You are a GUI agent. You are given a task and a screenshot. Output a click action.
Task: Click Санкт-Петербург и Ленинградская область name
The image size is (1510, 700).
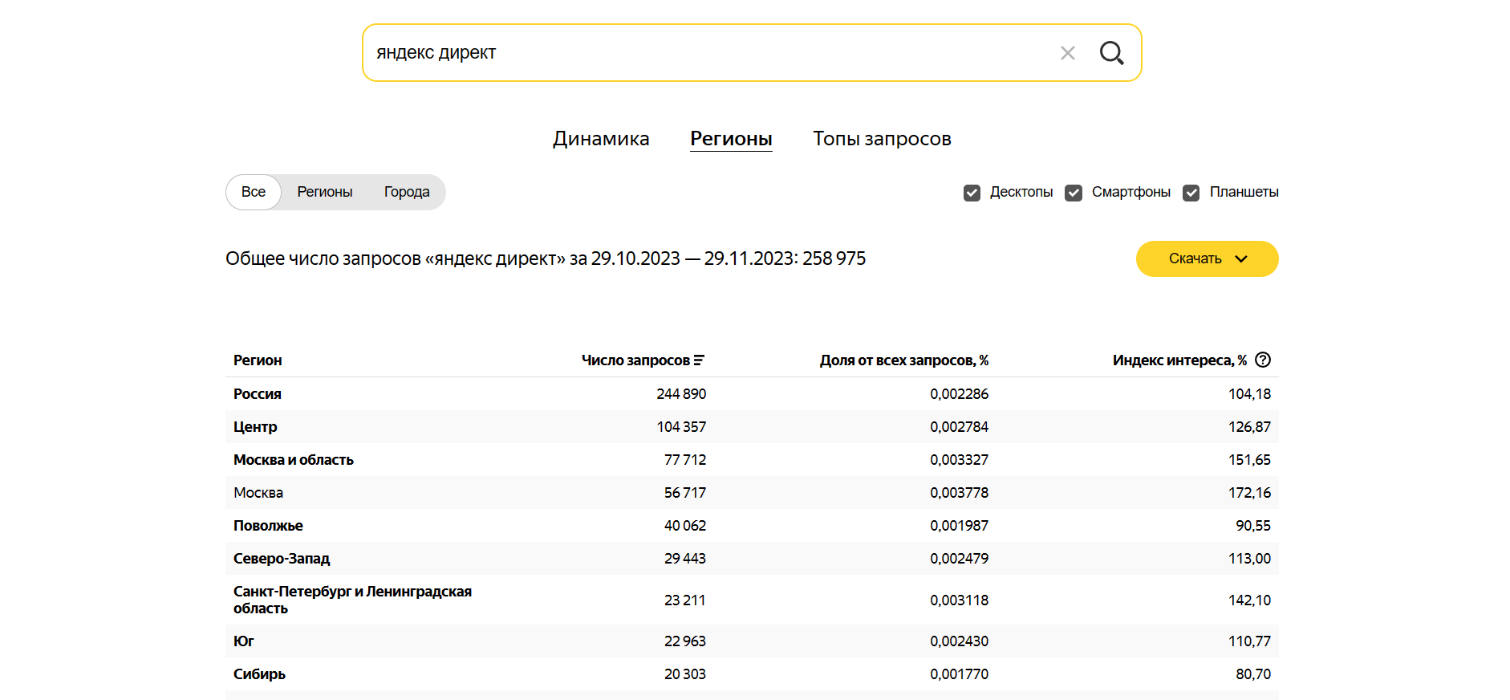pyautogui.click(x=352, y=600)
